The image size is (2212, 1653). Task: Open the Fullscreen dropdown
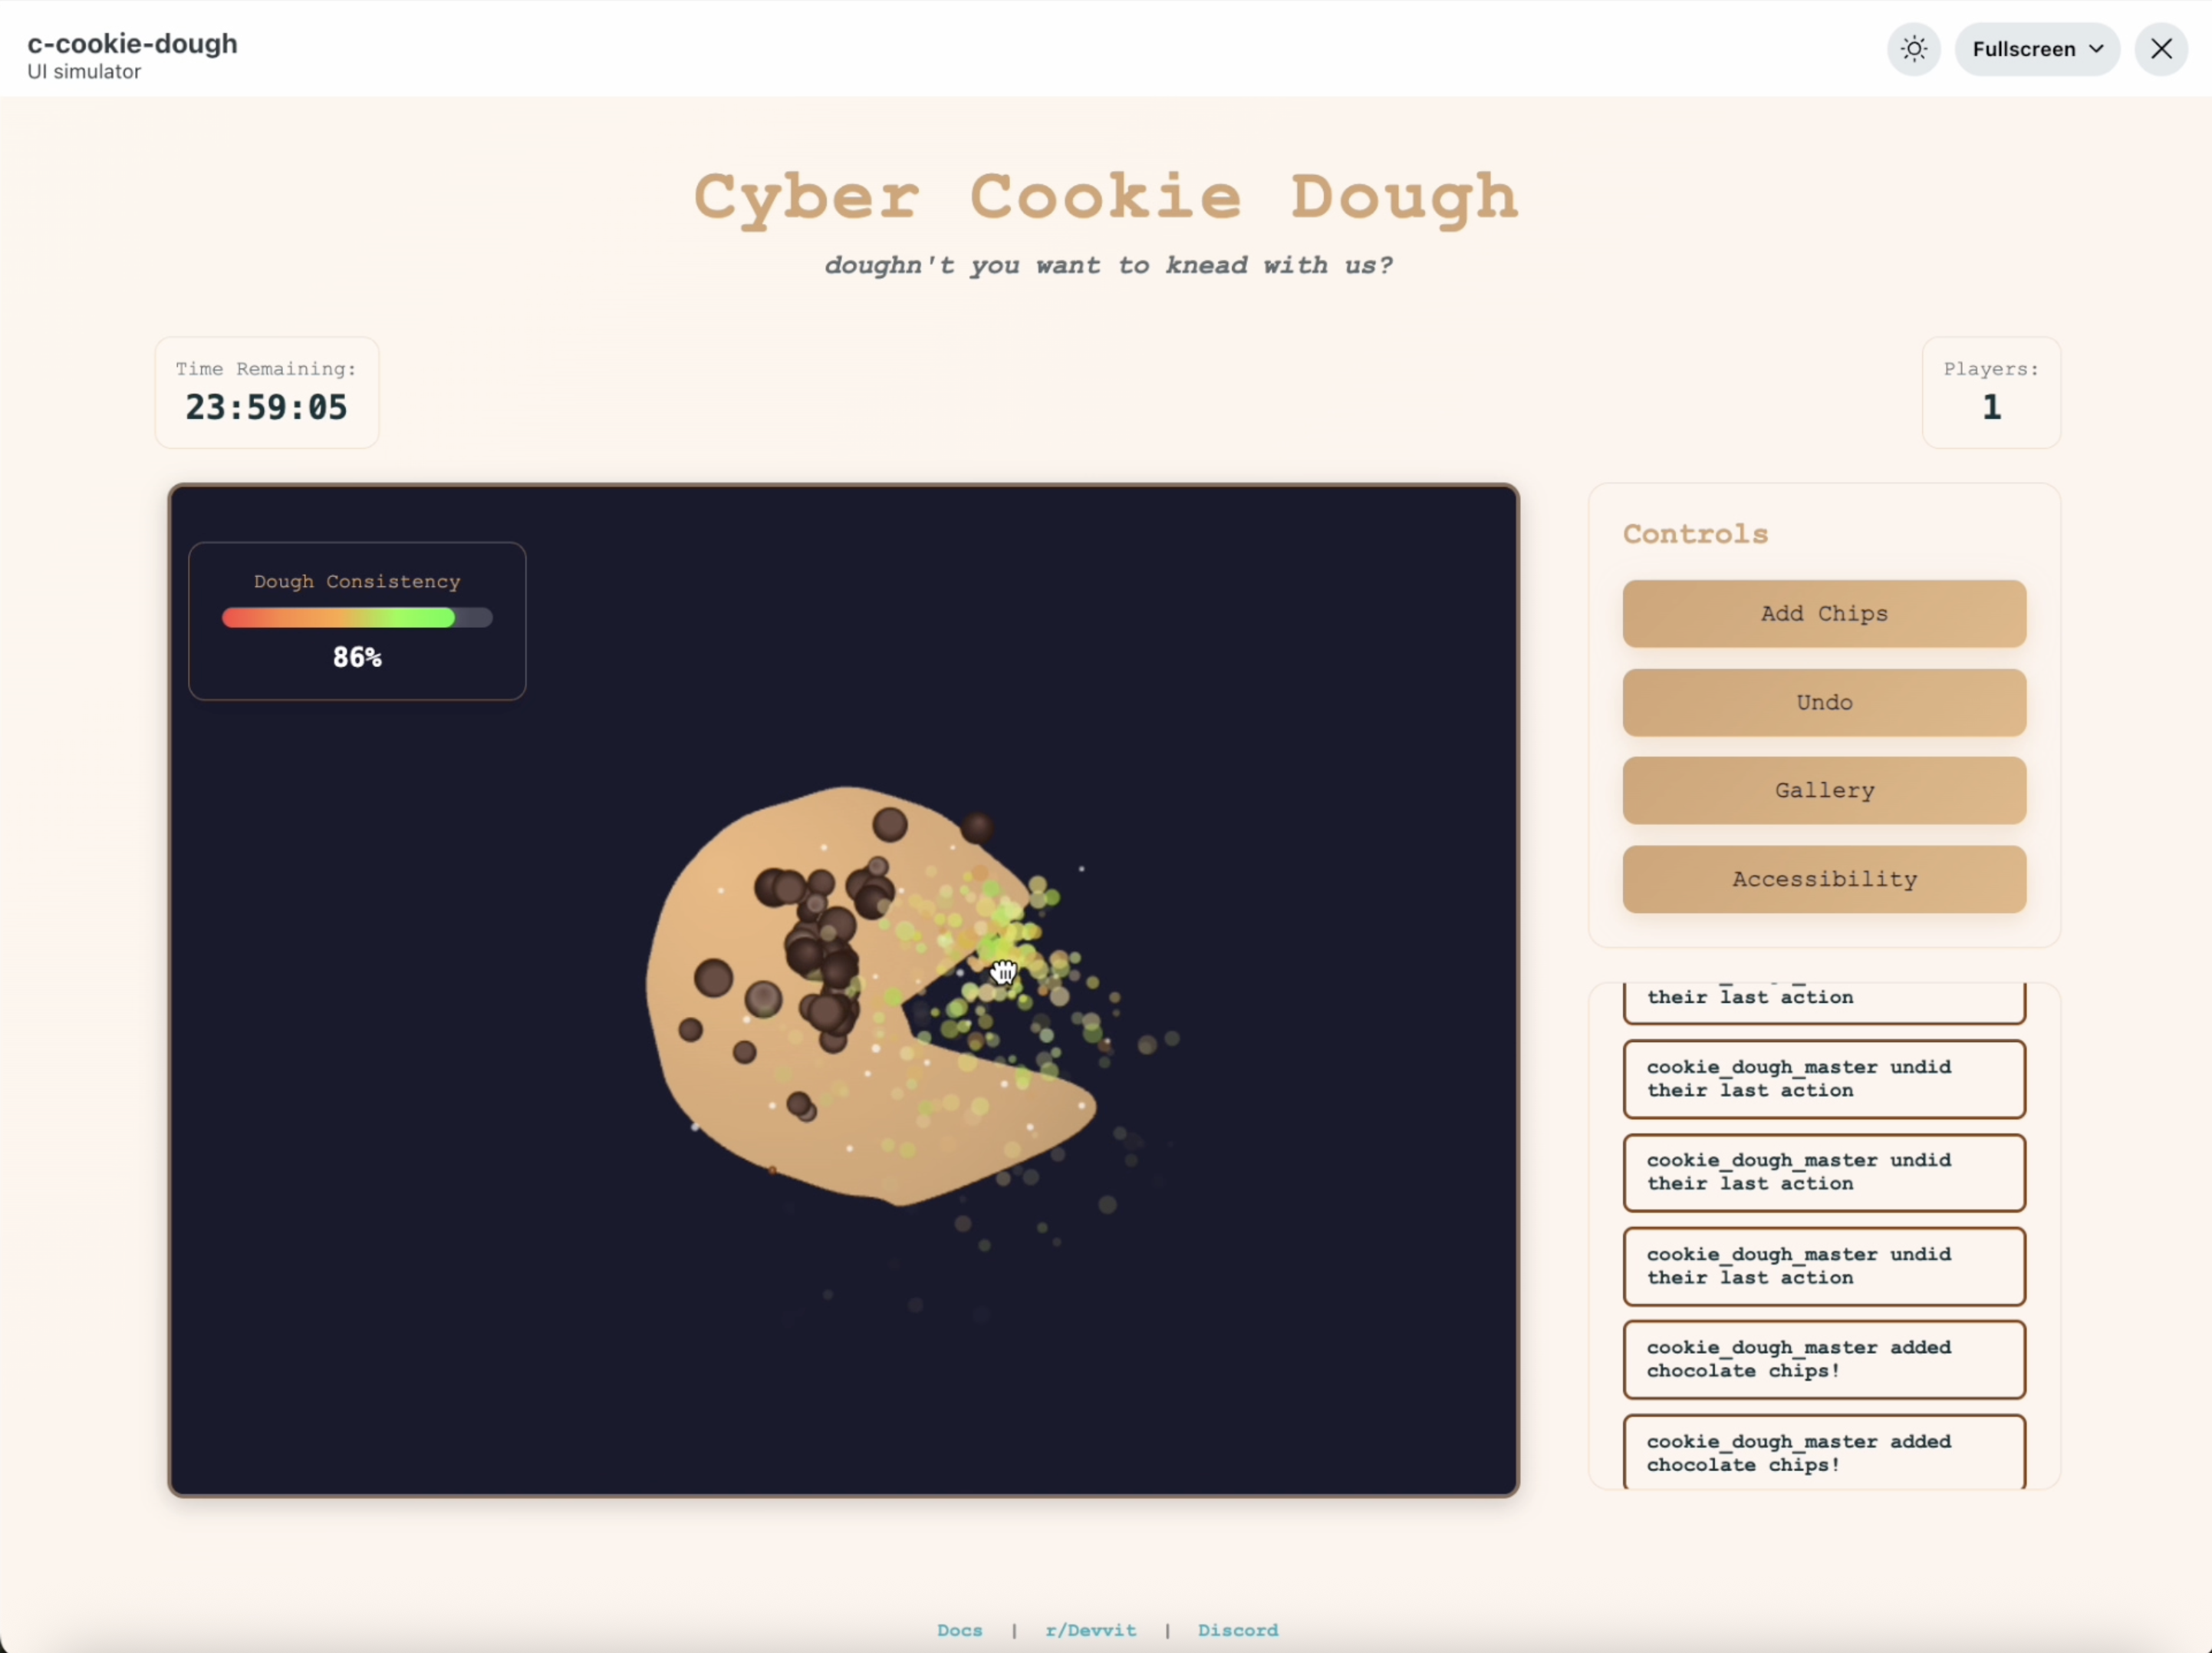pos(2036,49)
